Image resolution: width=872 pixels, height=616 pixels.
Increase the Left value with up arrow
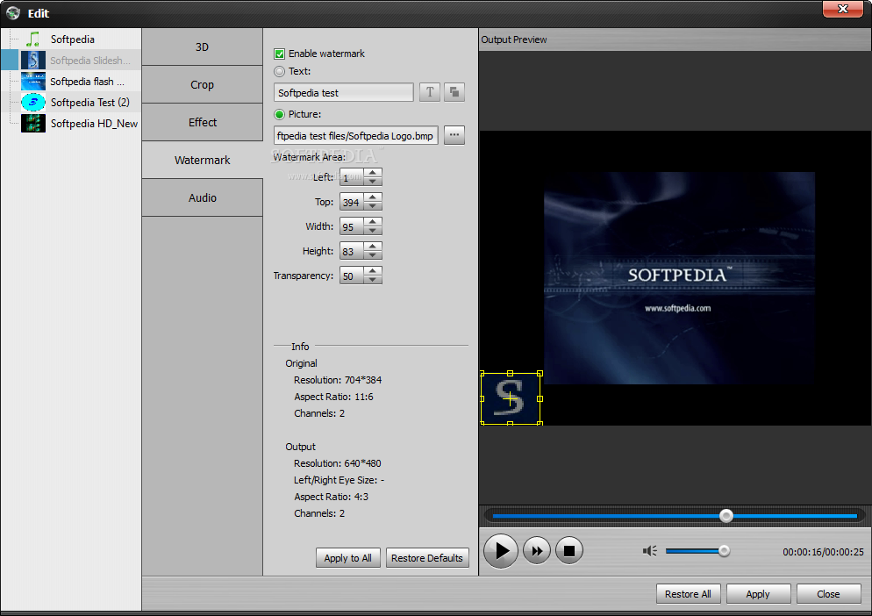[373, 173]
